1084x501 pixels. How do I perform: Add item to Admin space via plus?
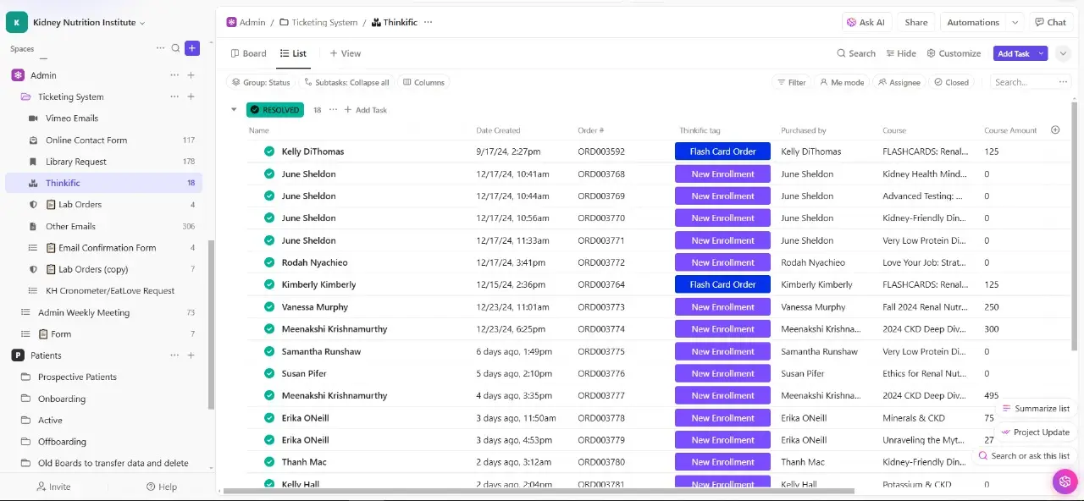click(x=191, y=75)
